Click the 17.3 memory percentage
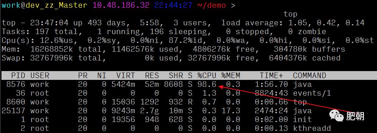This screenshot has width=377, height=133. pos(231,111)
